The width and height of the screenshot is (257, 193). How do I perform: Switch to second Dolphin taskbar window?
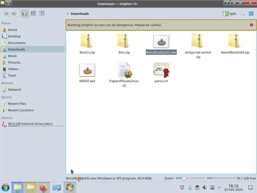(31, 187)
